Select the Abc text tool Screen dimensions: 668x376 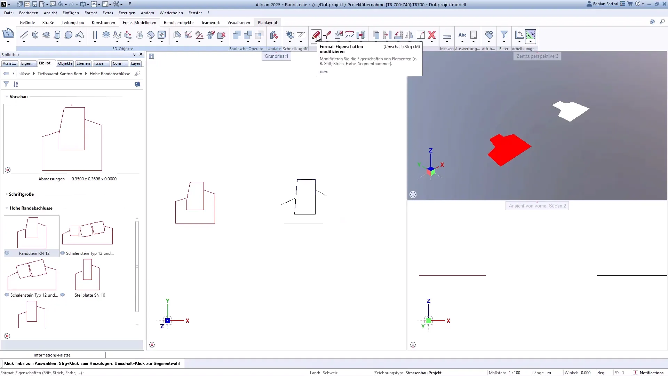pyautogui.click(x=462, y=35)
